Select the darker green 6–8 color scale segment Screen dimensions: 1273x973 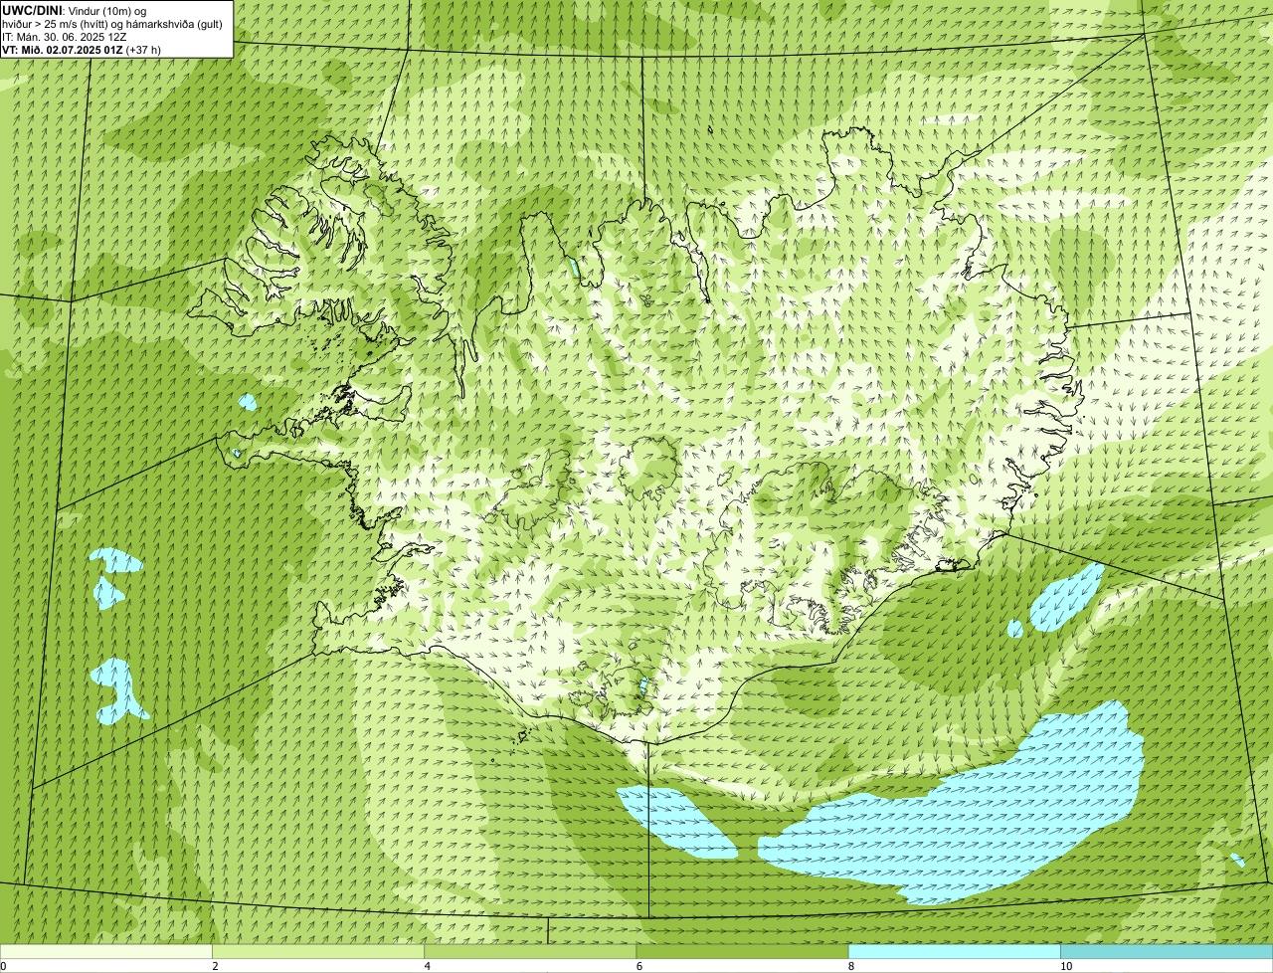742,952
